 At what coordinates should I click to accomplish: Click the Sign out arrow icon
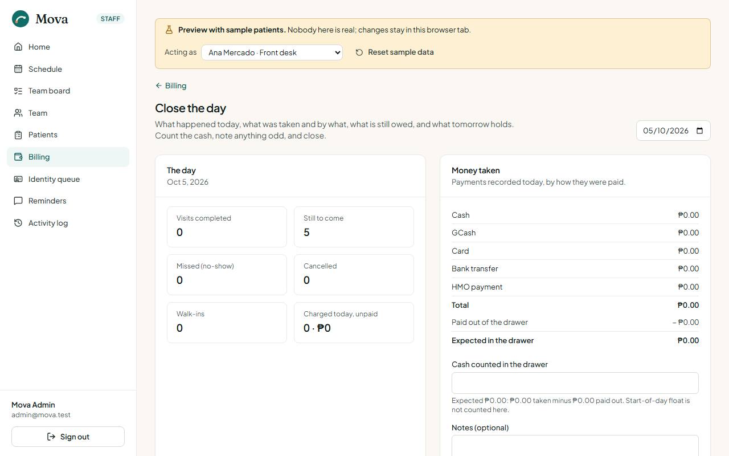point(51,437)
